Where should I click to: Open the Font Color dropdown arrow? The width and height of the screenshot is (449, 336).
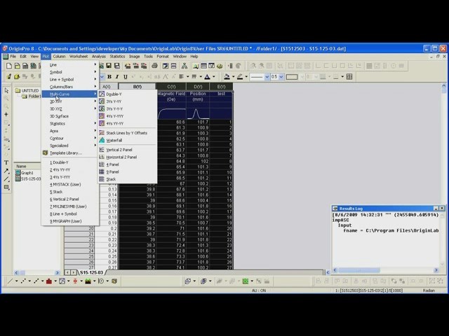(213, 76)
